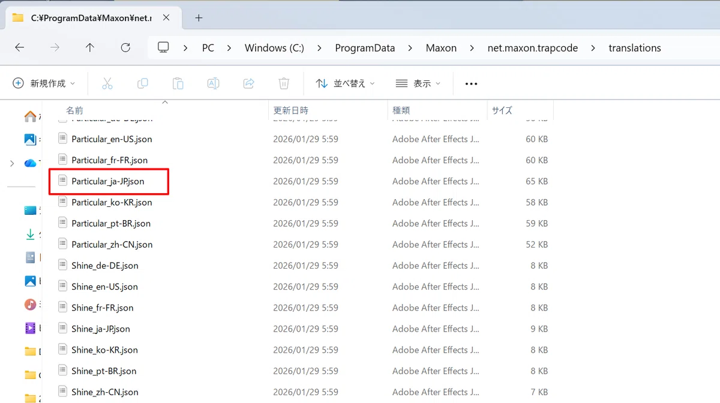The height and width of the screenshot is (403, 720).
Task: Go back with the back arrow
Action: [x=20, y=48]
